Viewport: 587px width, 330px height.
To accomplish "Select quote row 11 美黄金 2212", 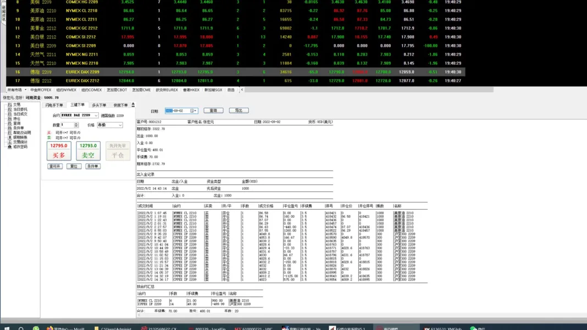I will [x=235, y=28].
